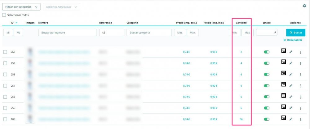
Task: Click black module icon in row 105
Action: [x=284, y=118]
